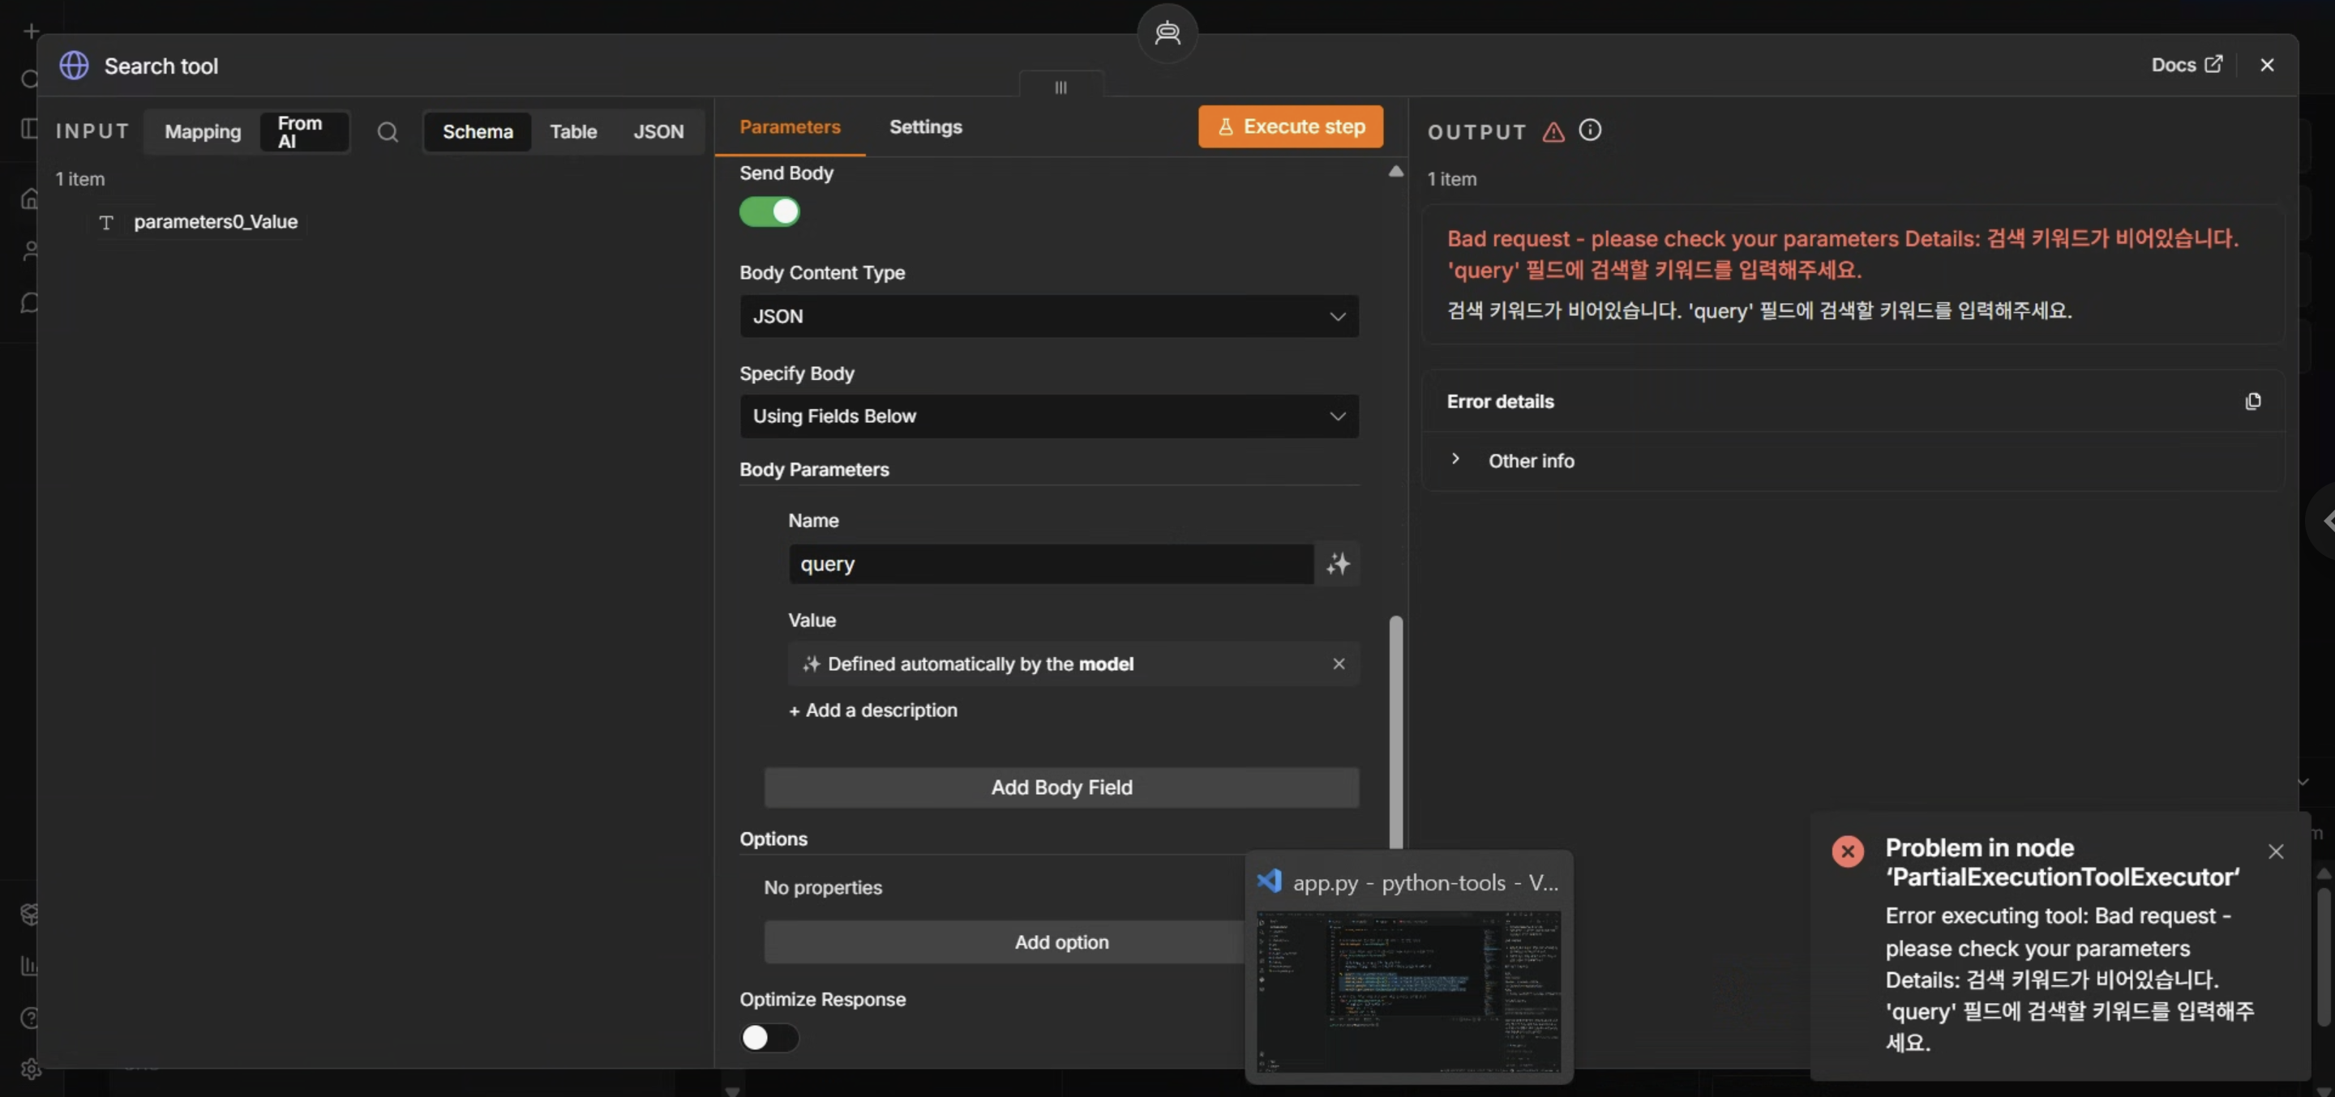Click the help question icon in left sidebar
Image resolution: width=2335 pixels, height=1097 pixels.
click(x=30, y=1018)
